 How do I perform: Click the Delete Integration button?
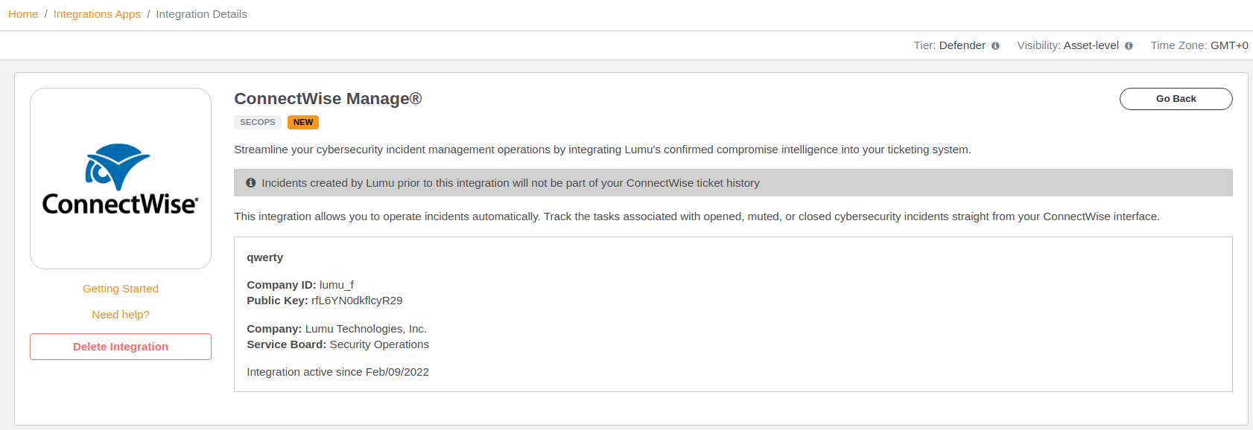121,347
